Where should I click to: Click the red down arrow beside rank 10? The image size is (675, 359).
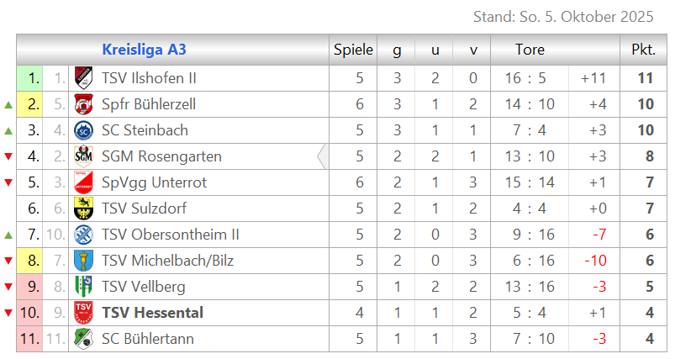coord(8,314)
